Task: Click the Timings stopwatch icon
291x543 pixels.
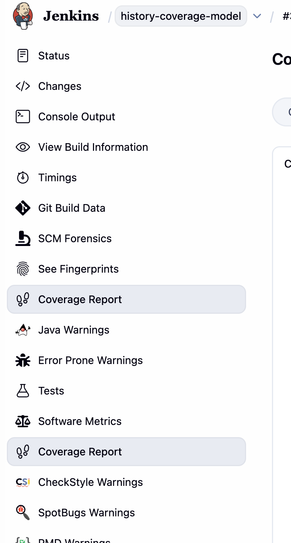Action: (23, 177)
